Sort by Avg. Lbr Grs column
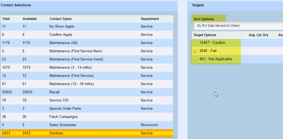 tap(258, 35)
